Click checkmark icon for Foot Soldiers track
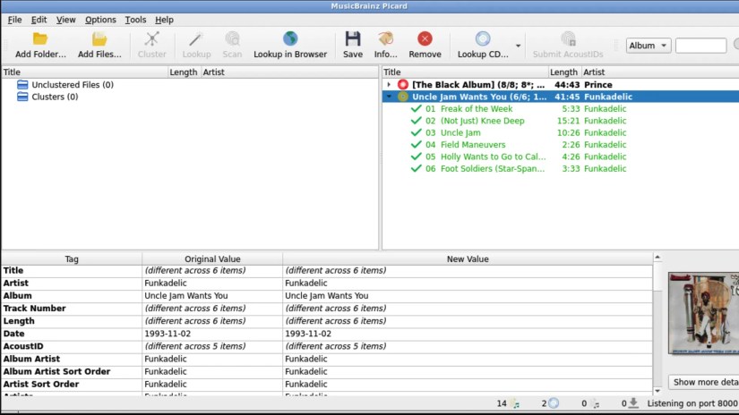This screenshot has height=415, width=739. click(x=416, y=168)
